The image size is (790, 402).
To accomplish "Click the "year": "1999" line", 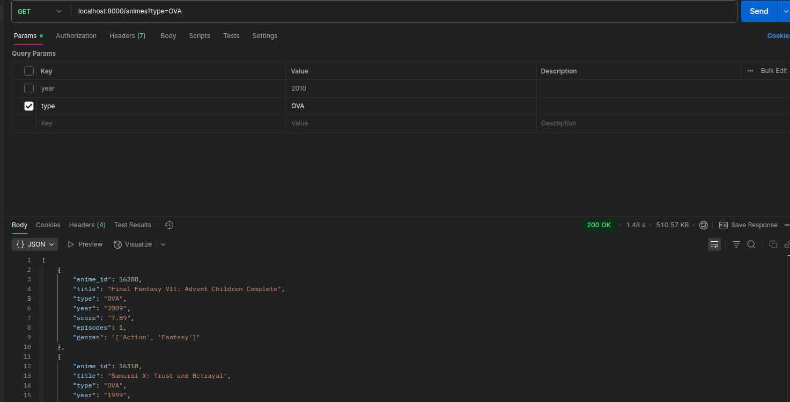I will [102, 395].
